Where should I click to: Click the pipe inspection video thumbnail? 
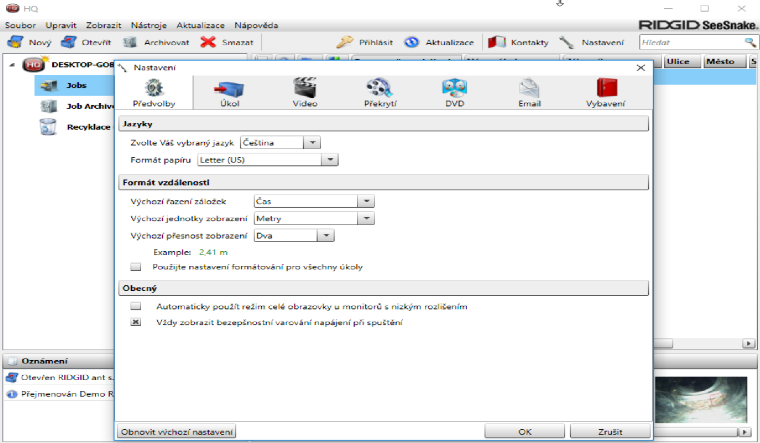pyautogui.click(x=701, y=399)
